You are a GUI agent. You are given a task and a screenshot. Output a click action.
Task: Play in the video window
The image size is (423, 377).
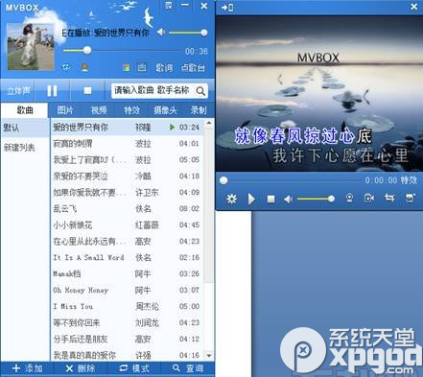[x=251, y=199]
